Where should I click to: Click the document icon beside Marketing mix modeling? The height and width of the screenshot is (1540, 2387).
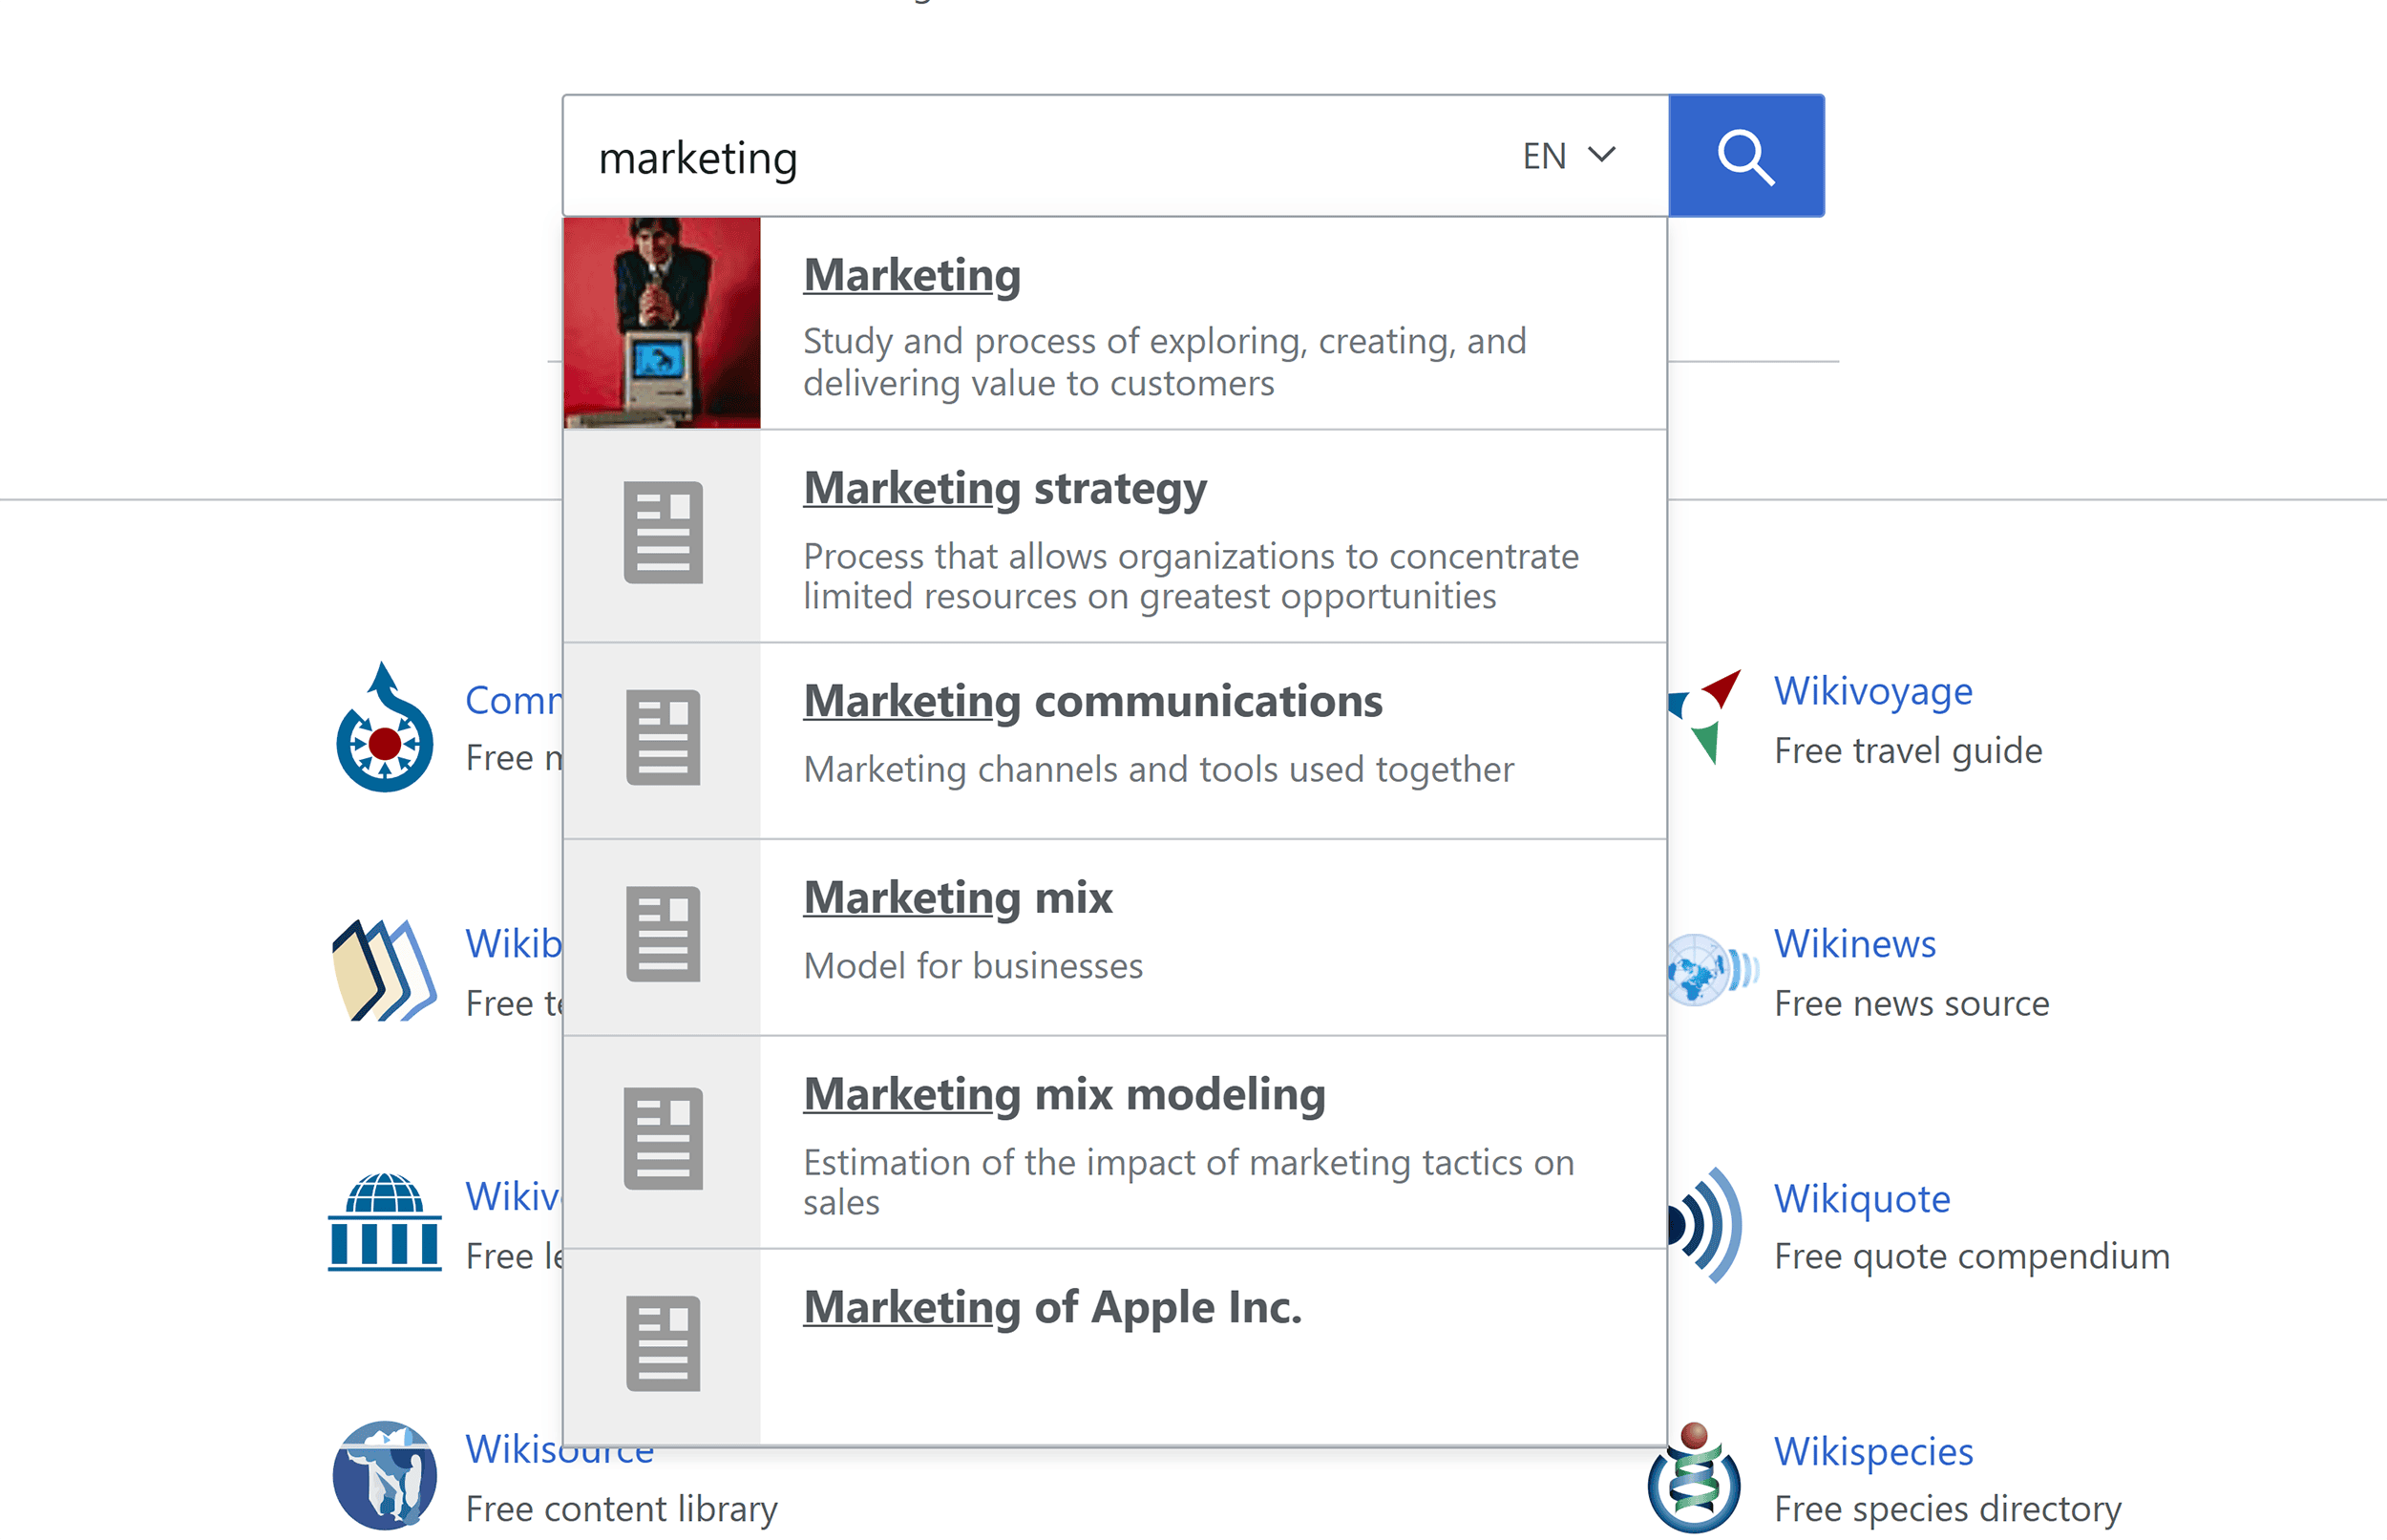(x=663, y=1138)
